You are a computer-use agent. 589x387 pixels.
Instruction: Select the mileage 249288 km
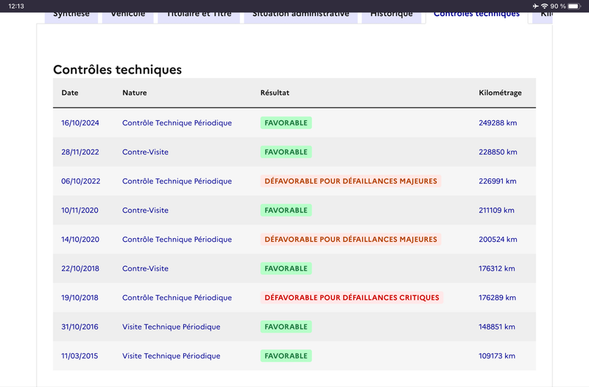[498, 123]
